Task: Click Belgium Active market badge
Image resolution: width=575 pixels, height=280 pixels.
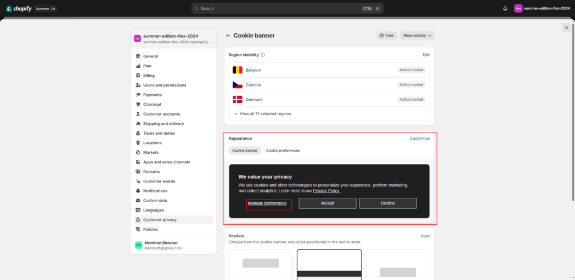Action: tap(411, 70)
